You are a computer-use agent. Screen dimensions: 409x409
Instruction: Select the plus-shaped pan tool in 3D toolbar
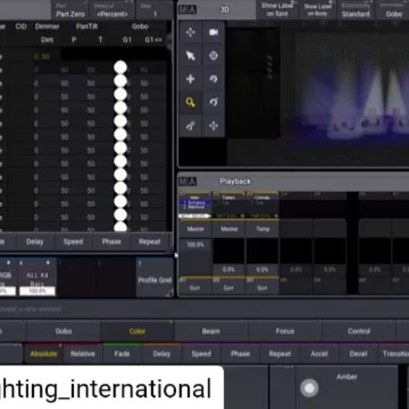[190, 79]
